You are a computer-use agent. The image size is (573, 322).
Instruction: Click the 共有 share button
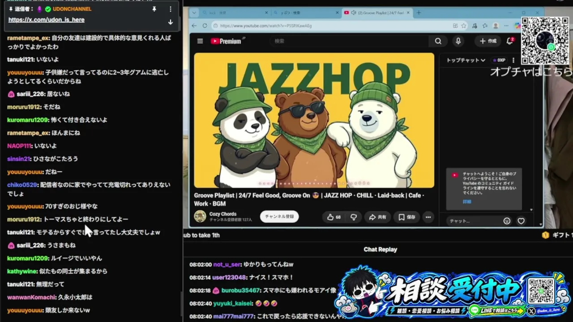[x=377, y=217]
